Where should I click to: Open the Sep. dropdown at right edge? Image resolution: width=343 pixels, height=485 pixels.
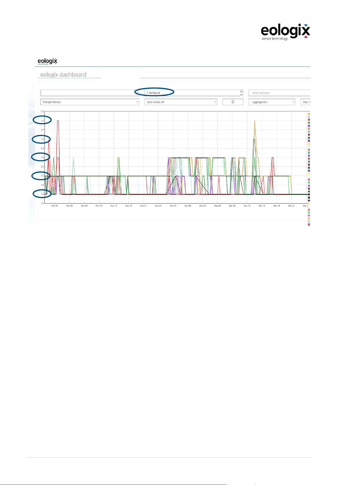coord(305,102)
